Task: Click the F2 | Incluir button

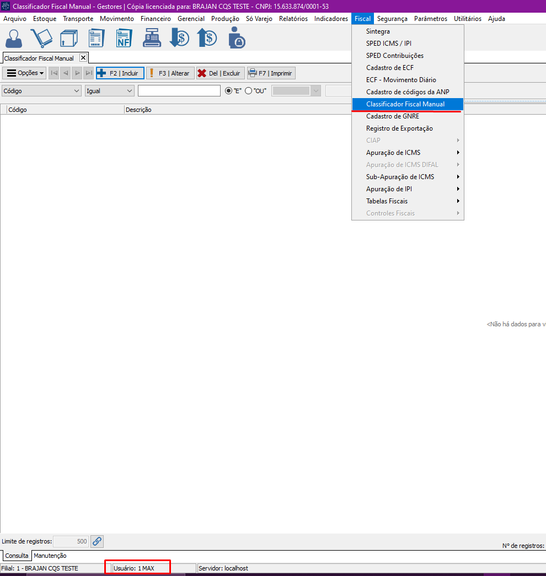Action: [x=120, y=73]
